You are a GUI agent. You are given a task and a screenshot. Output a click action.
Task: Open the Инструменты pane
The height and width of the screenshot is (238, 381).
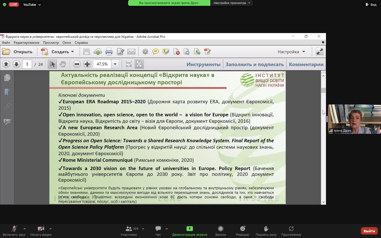pos(203,64)
